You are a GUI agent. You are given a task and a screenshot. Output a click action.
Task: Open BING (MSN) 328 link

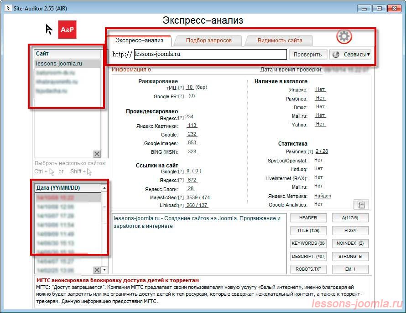[x=192, y=151]
